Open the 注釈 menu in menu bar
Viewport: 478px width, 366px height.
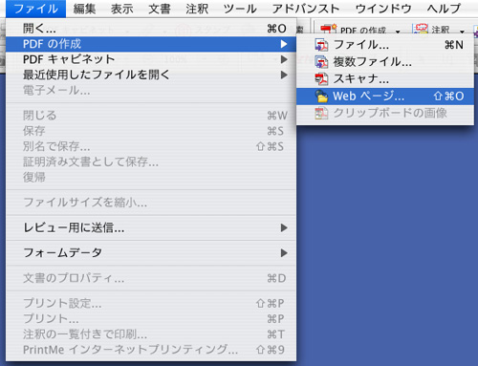(197, 9)
